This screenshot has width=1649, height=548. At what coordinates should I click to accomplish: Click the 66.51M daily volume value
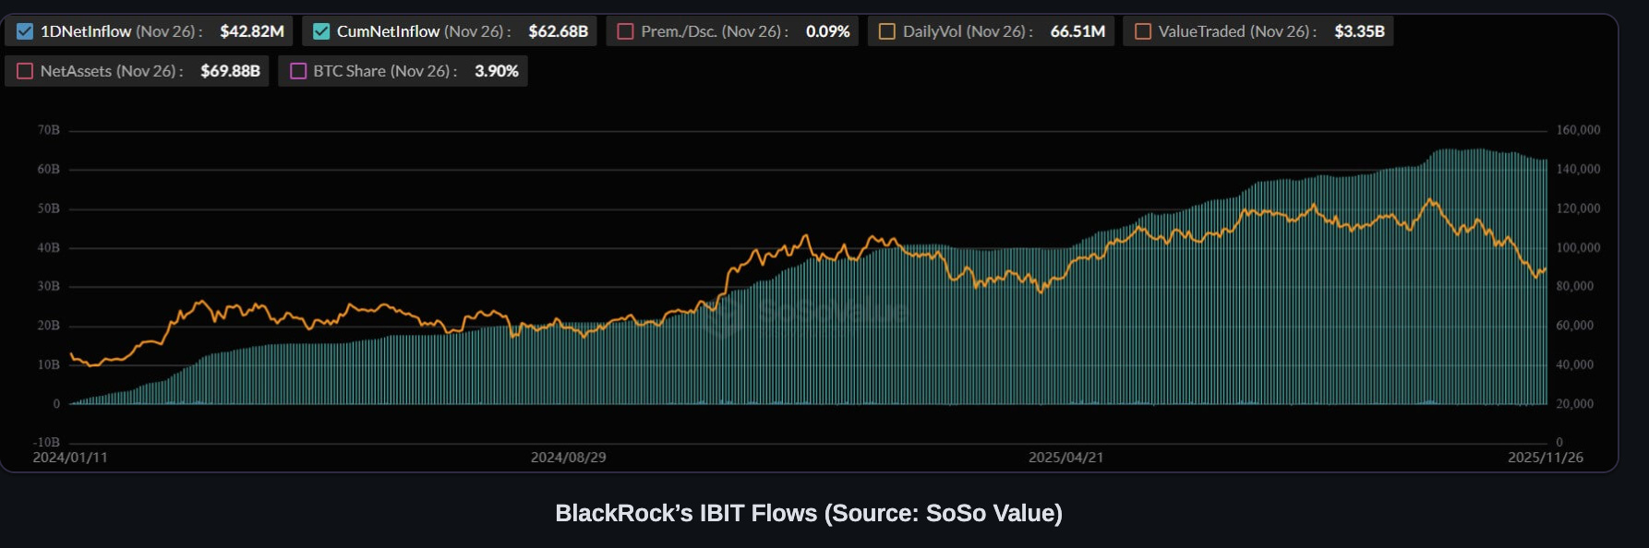1077,31
